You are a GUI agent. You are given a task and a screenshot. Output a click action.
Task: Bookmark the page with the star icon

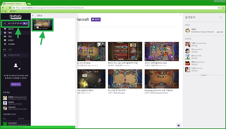(219, 8)
